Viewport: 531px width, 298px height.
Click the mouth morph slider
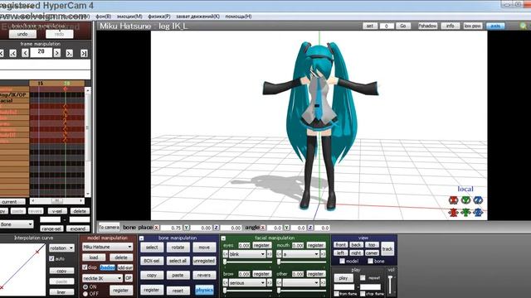click(302, 262)
